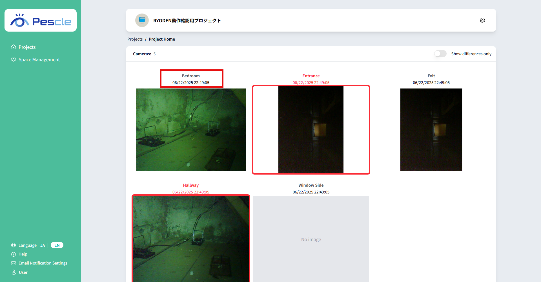Click the Project Home breadcrumb item
Viewport: 541px width, 282px height.
162,39
